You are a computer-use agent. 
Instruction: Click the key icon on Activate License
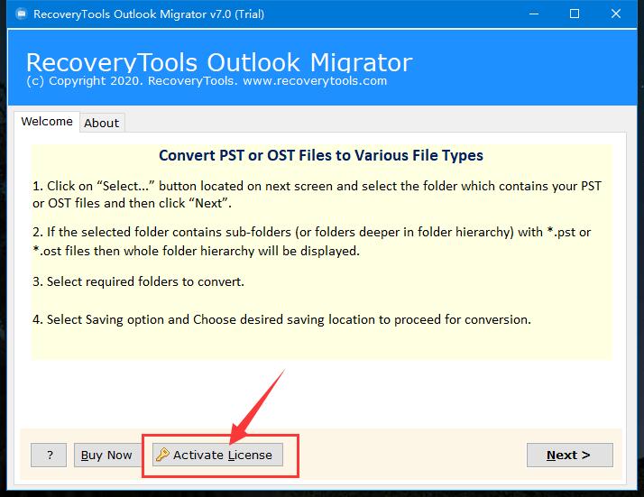[x=162, y=455]
